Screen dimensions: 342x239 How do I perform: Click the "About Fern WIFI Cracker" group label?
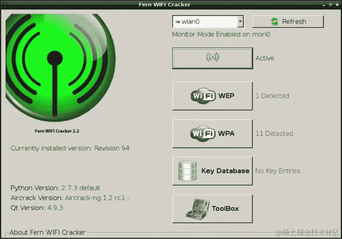coord(47,233)
